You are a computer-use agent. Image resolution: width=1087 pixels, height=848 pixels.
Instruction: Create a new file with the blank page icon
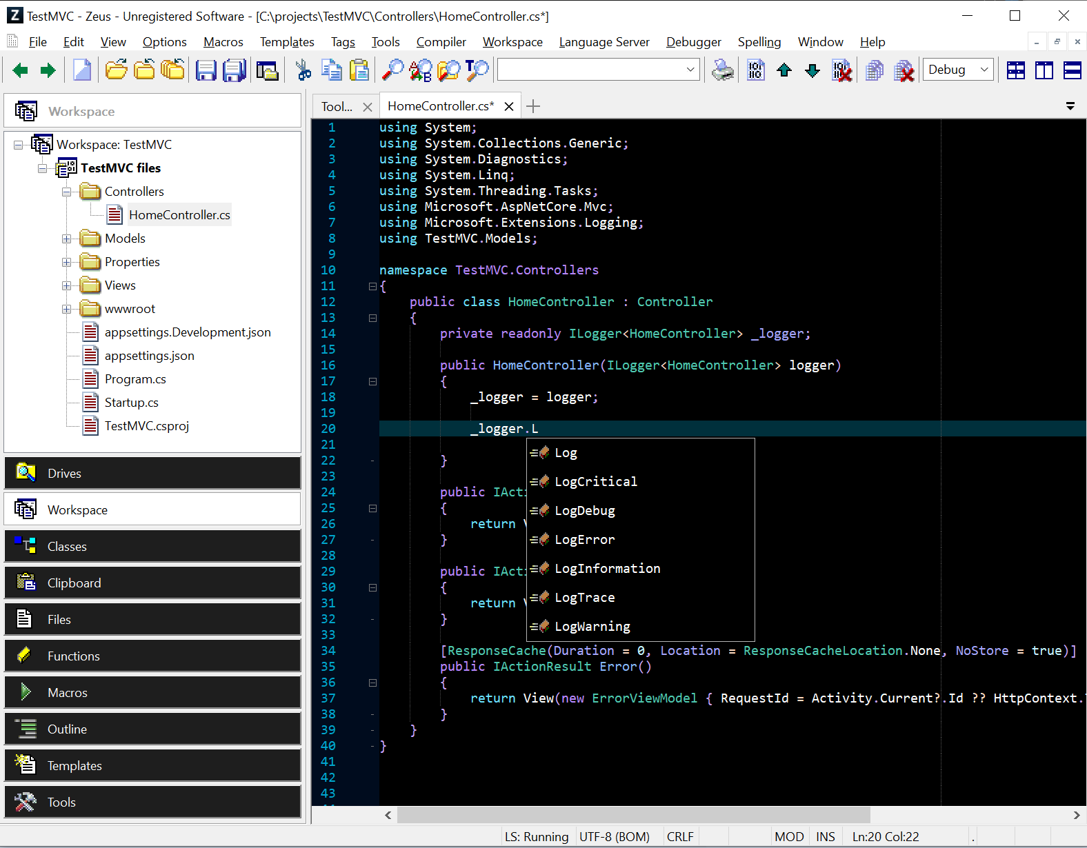tap(82, 70)
